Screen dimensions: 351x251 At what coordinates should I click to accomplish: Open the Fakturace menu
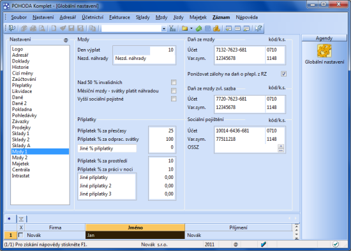[119, 17]
